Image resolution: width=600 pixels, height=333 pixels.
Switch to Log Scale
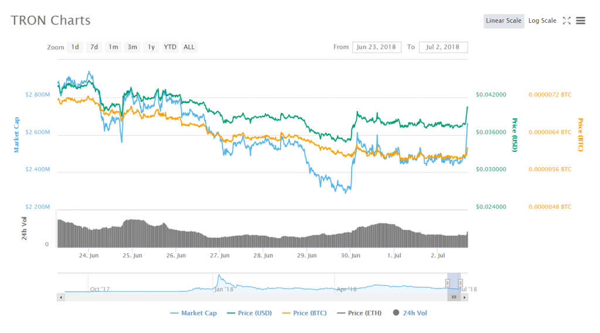point(542,21)
